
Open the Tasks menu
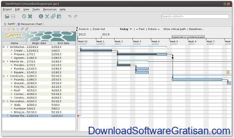coord(36,9)
